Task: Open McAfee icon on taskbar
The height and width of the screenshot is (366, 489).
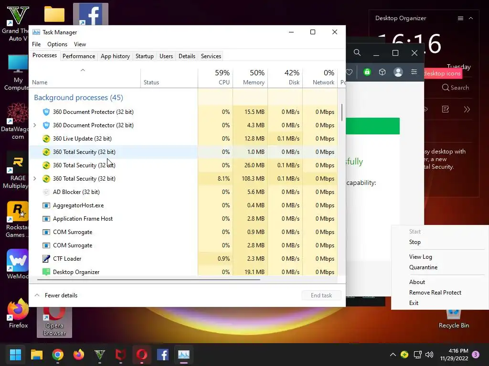Action: pos(121,355)
